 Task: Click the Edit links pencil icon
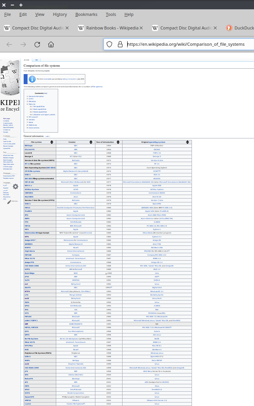[x=9, y=201]
